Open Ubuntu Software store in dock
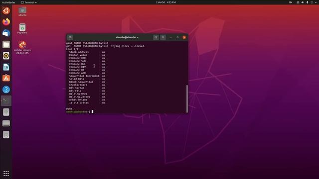Image resolution: width=319 pixels, height=179 pixels. 6,78
